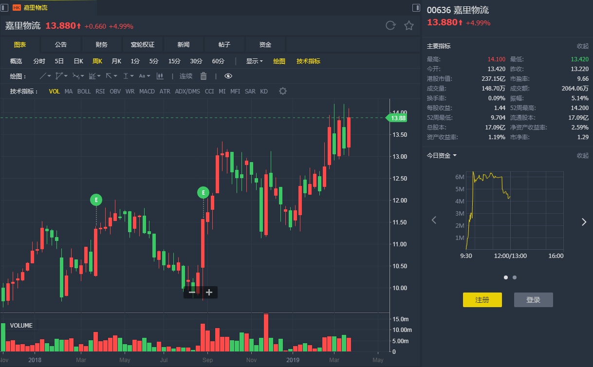Select the 概览 overview view
593x367 pixels.
coord(16,61)
